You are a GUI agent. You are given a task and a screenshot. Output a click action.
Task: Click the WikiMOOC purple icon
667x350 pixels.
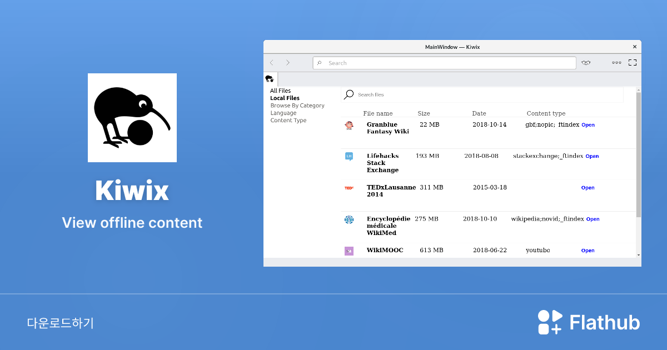pyautogui.click(x=349, y=251)
